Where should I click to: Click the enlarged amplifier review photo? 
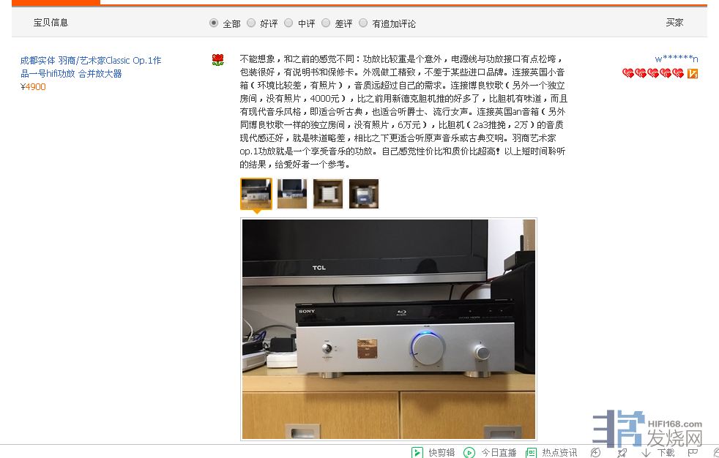[x=389, y=329]
